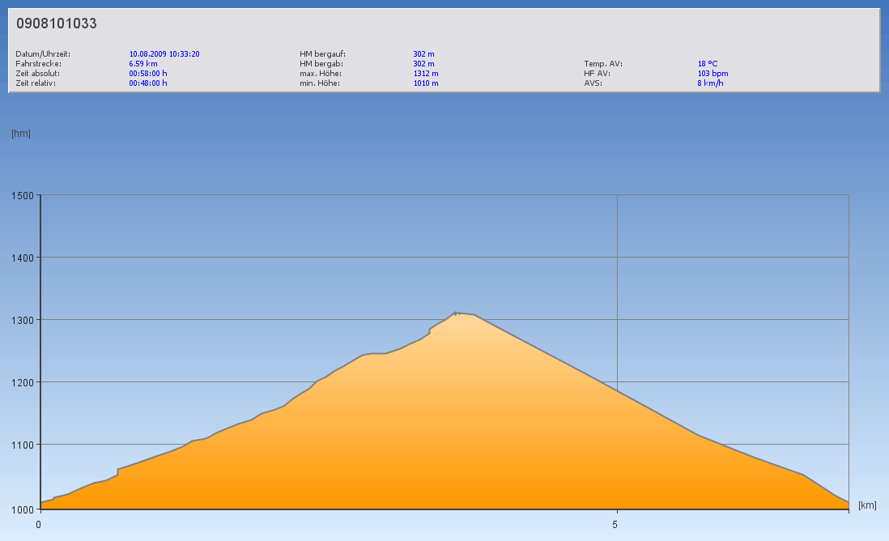Click the track title 0908101033
Image resolution: width=889 pixels, height=541 pixels.
(x=57, y=24)
